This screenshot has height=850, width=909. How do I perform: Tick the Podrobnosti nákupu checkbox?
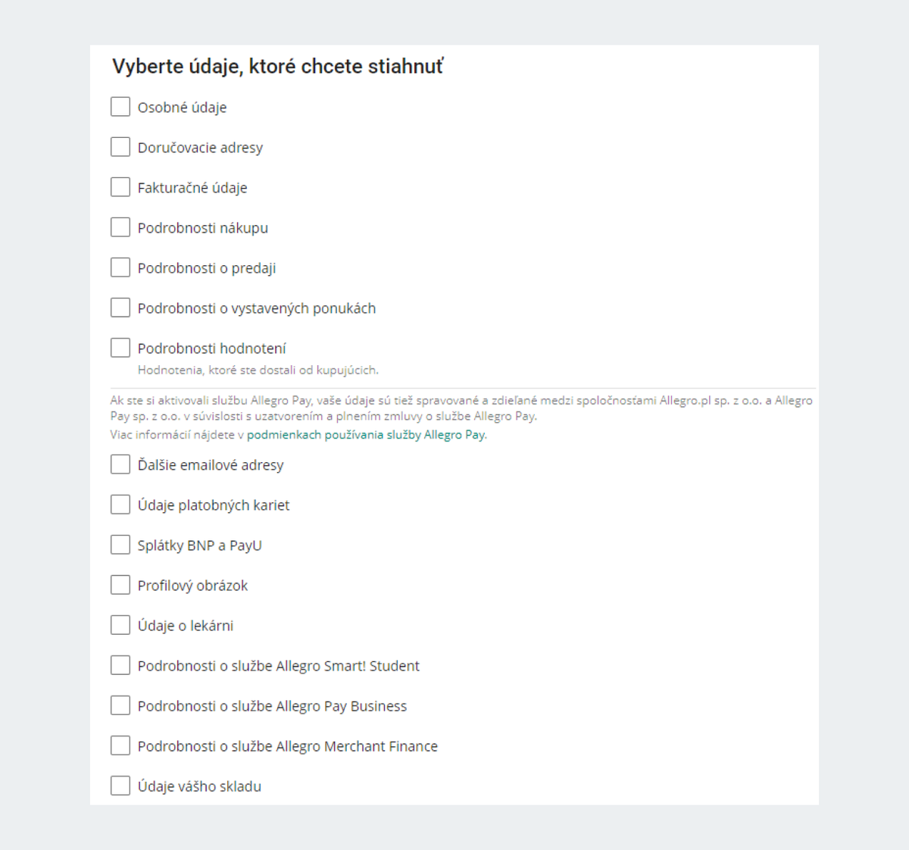120,227
